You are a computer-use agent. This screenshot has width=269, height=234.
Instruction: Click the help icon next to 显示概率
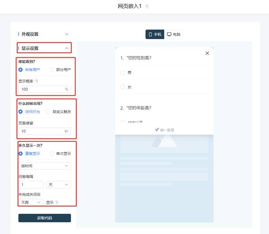pos(37,81)
